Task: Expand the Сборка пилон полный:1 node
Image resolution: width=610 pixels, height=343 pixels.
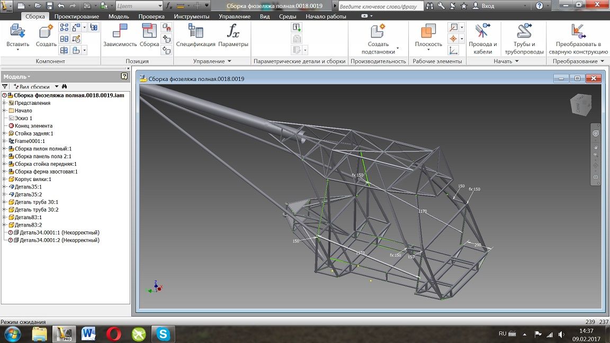Action: (4, 149)
